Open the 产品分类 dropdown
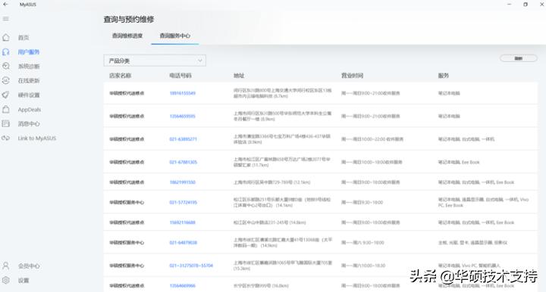 coord(155,61)
